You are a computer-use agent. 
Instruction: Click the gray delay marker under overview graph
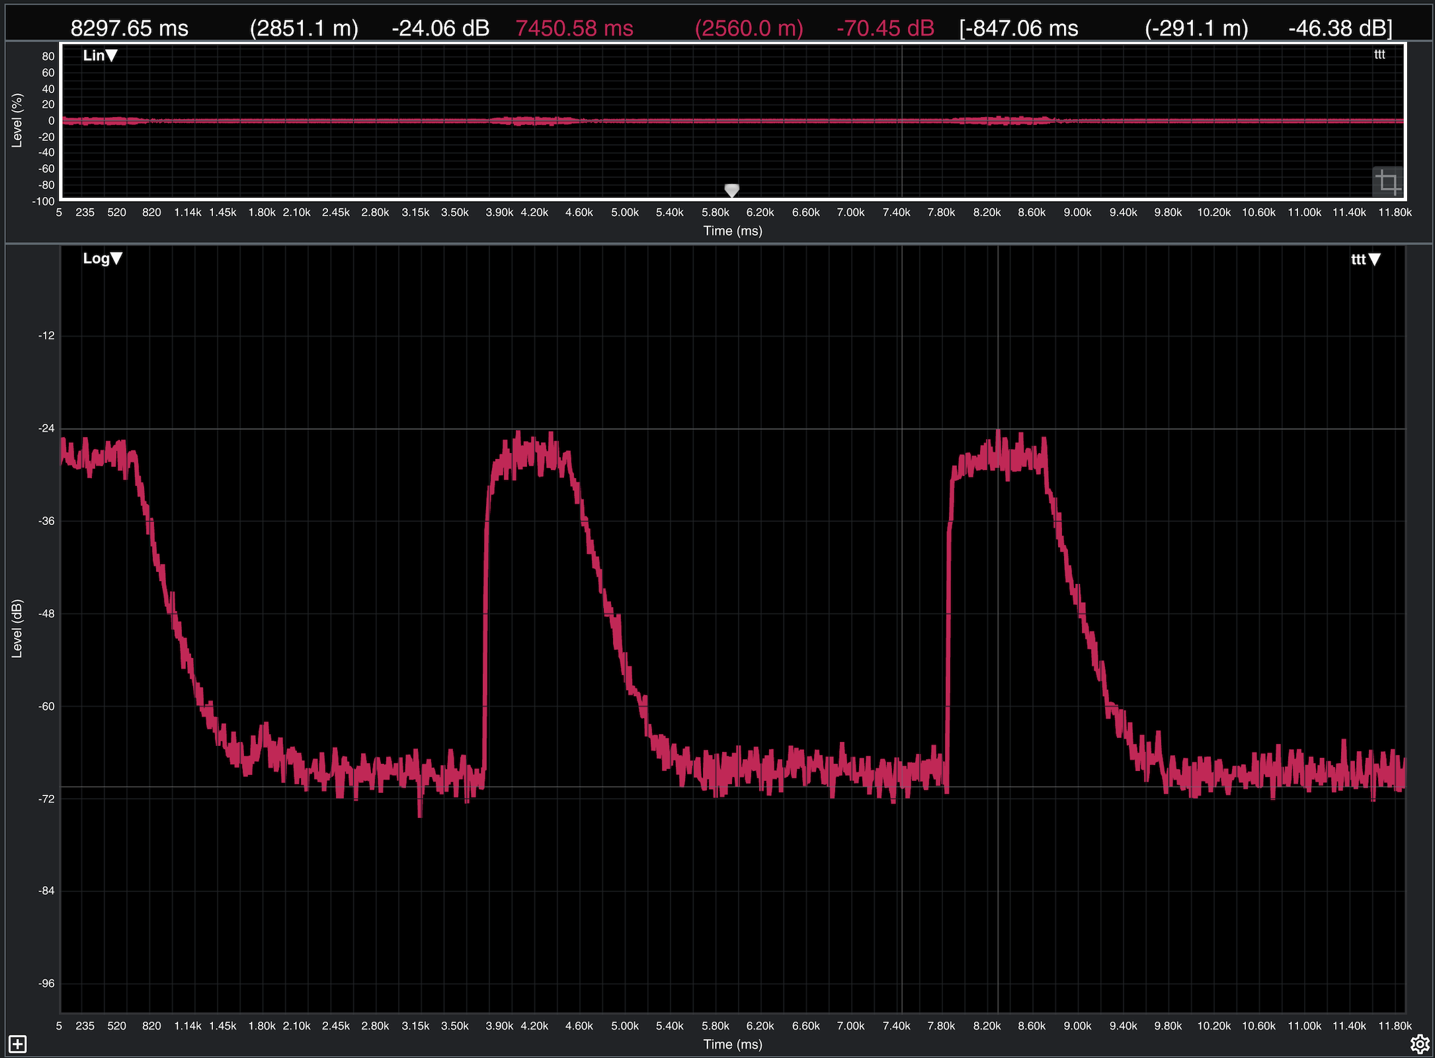click(731, 190)
